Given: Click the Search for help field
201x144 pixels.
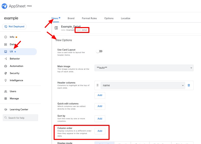Looking at the screenshot, I should coord(20,118).
